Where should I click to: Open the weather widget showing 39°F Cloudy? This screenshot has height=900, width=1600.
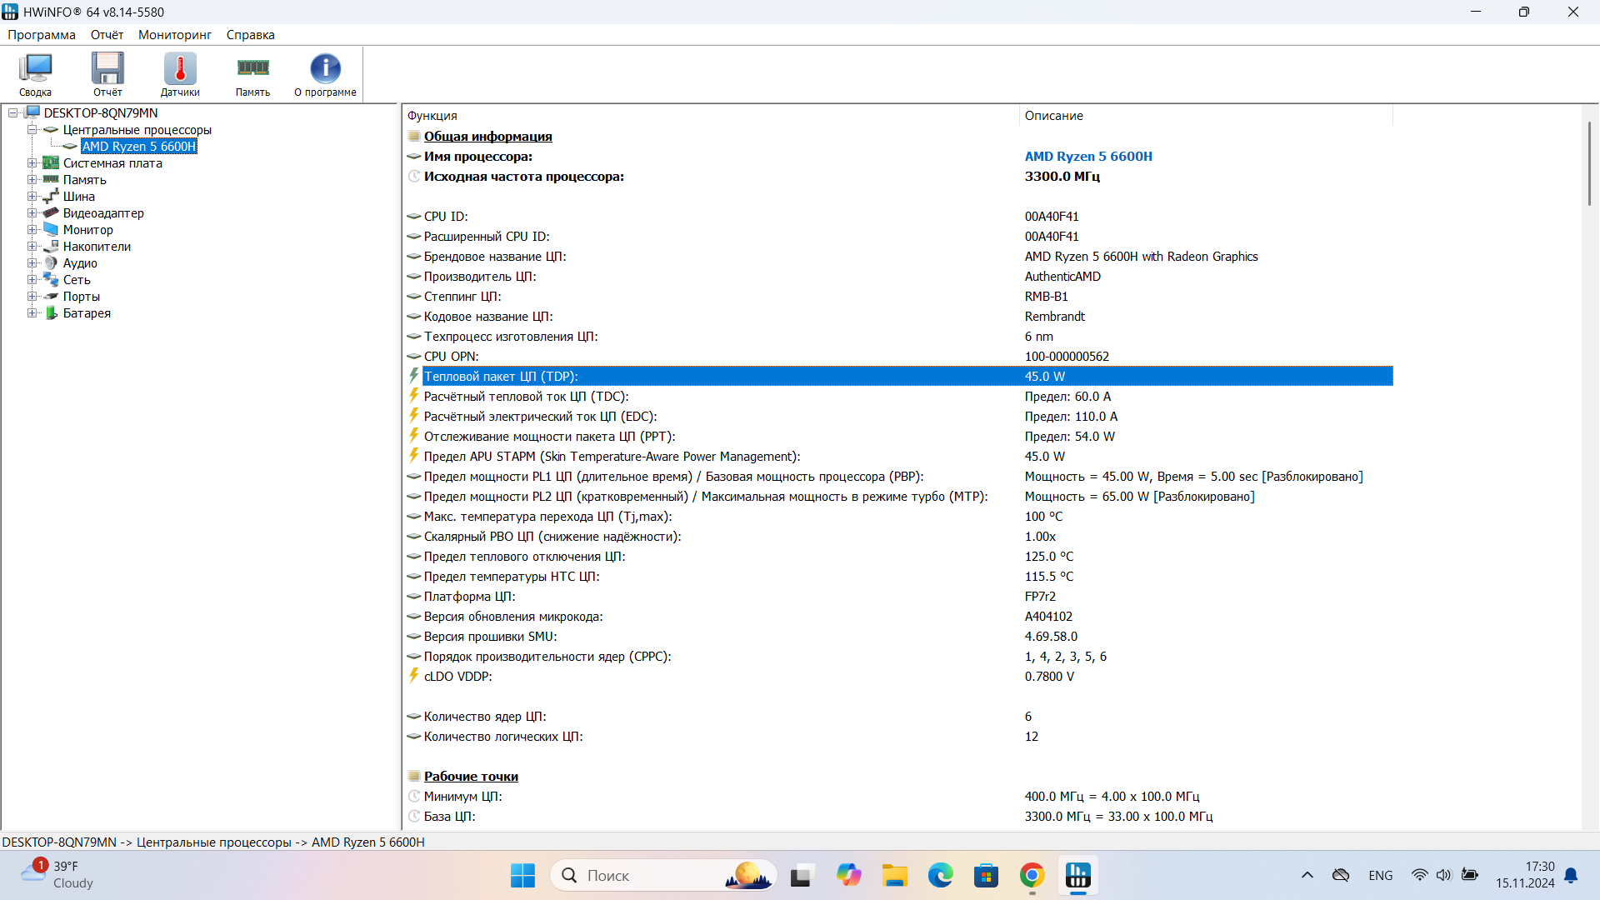58,875
